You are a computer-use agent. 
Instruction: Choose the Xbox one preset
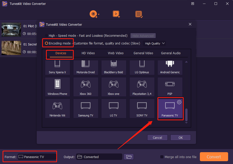point(114,87)
